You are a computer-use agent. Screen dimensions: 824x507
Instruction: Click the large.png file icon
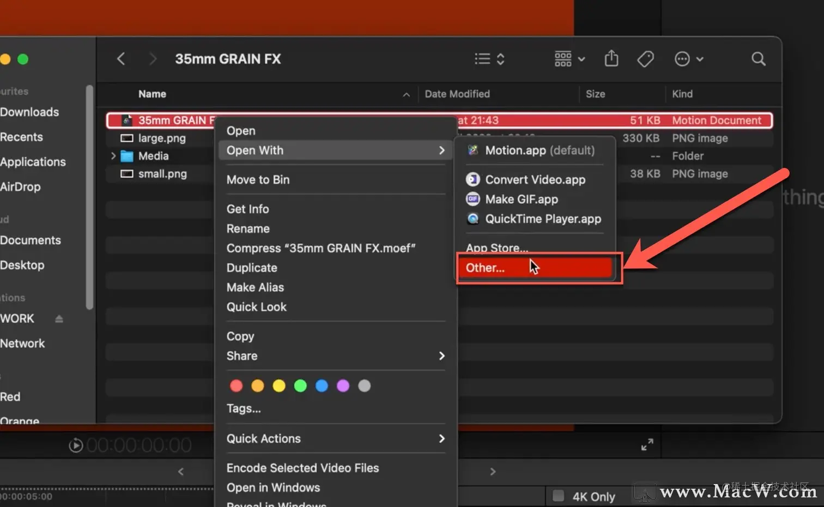(x=127, y=138)
